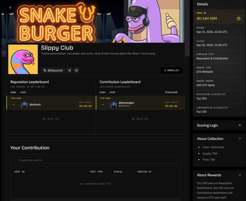
Task: Click the POST TYPE column header
Action: click(96, 172)
